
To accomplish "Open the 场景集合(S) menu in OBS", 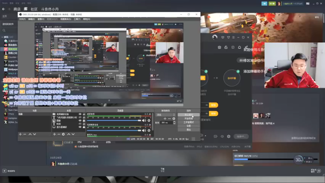I will click(x=66, y=19).
